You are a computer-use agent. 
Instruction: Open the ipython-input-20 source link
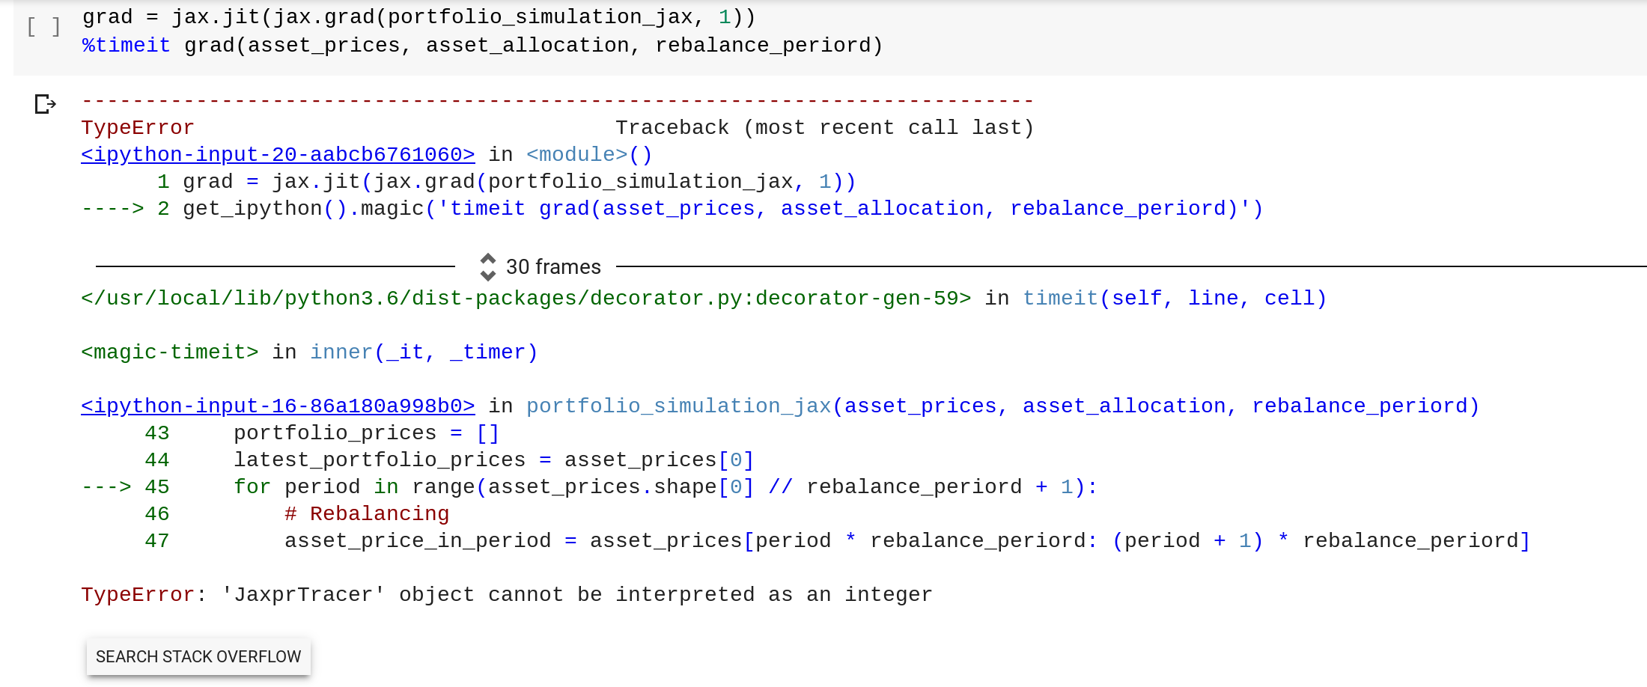click(x=278, y=154)
